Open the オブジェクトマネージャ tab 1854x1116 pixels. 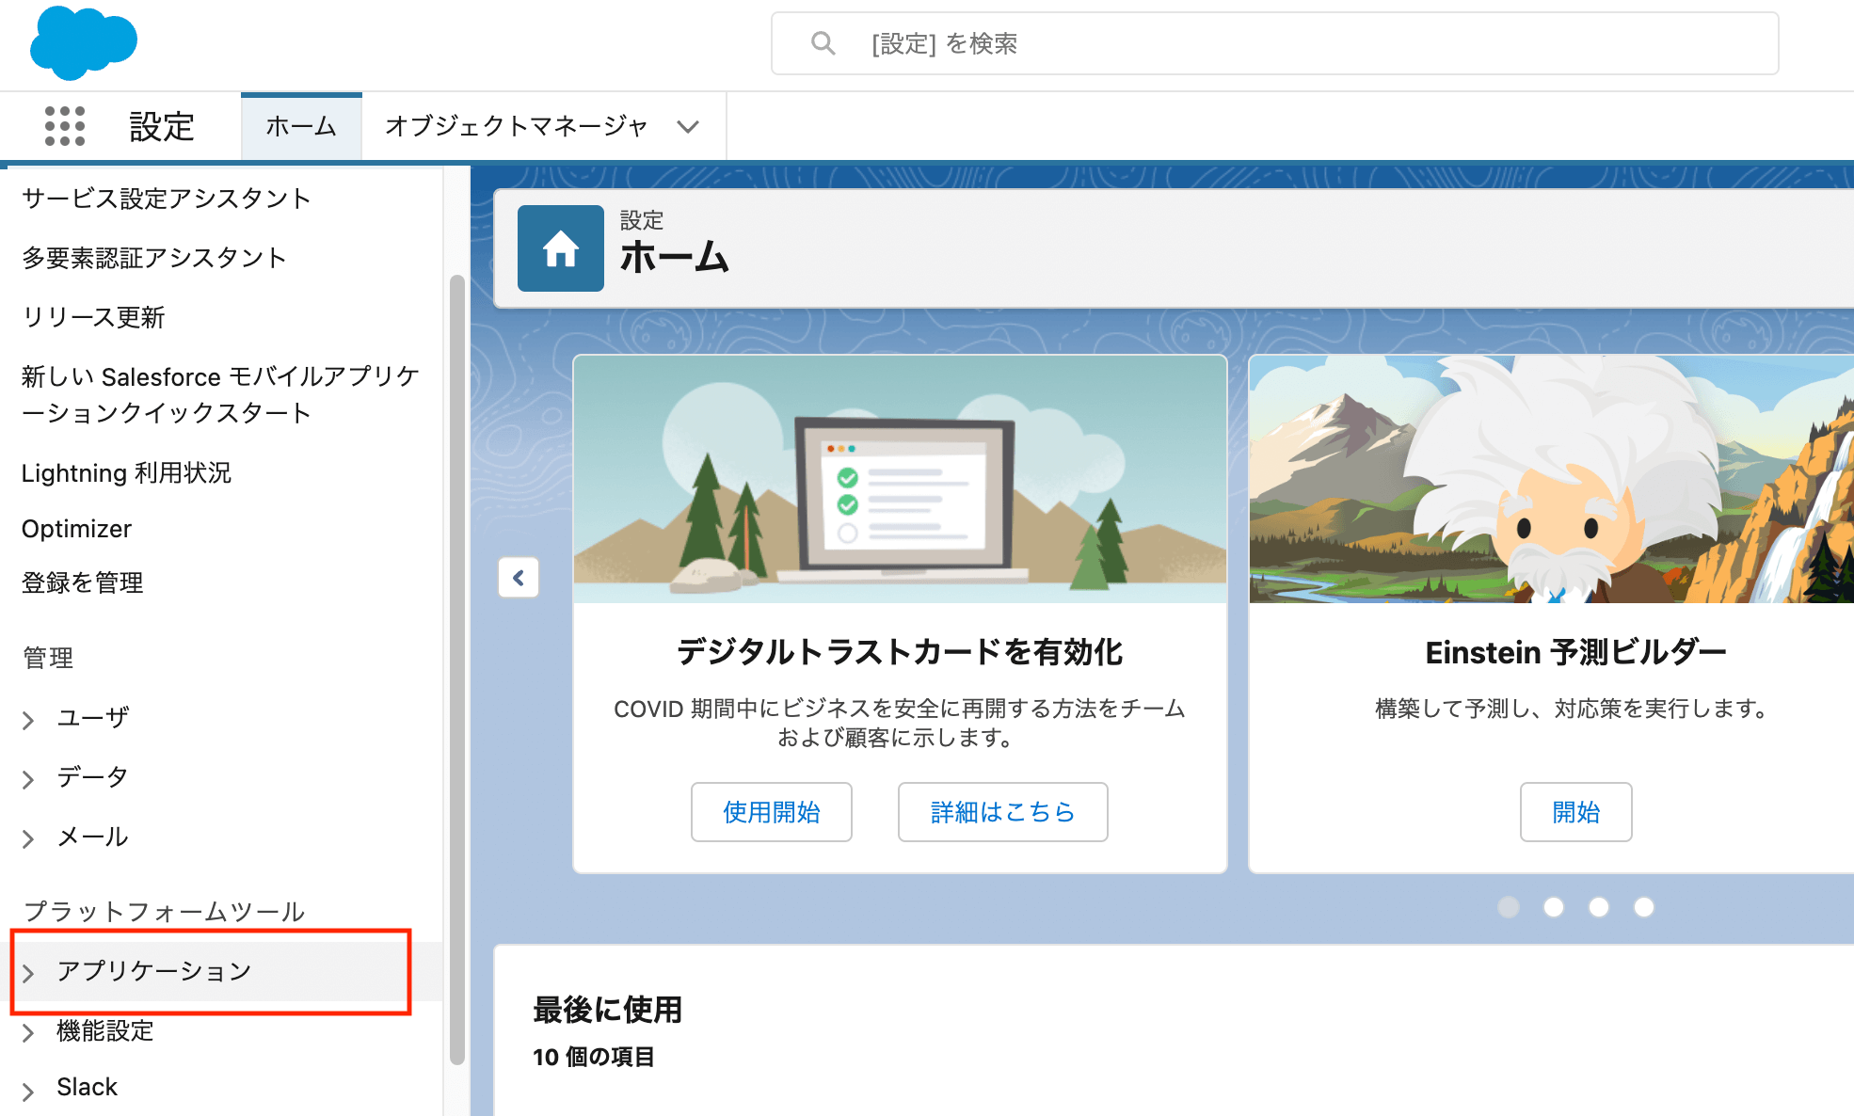click(516, 126)
